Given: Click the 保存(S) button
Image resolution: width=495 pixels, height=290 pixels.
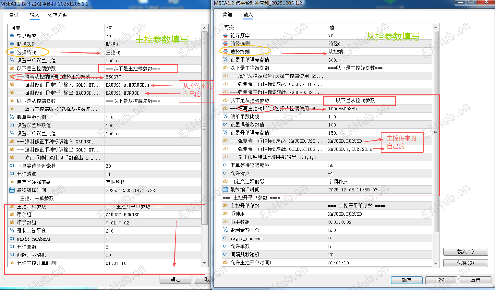Looking at the screenshot, I should (x=465, y=263).
